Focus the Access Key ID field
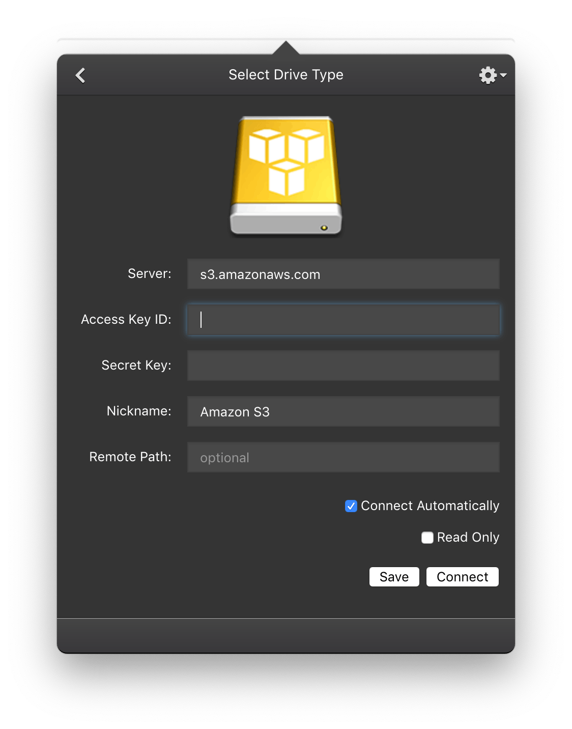The image size is (572, 729). (344, 320)
